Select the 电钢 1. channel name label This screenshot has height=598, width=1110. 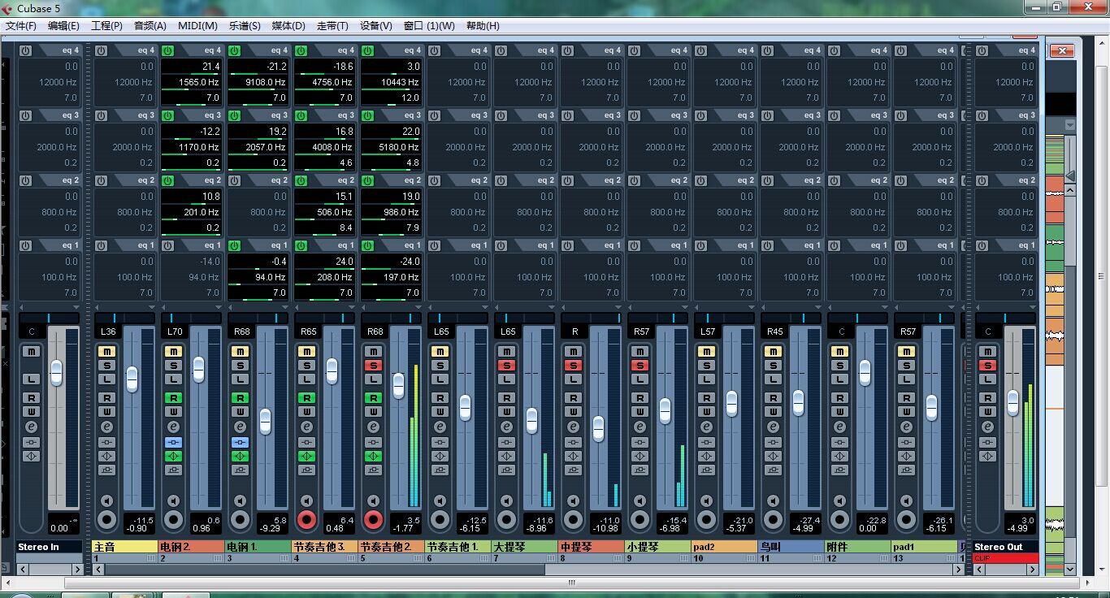pyautogui.click(x=259, y=547)
